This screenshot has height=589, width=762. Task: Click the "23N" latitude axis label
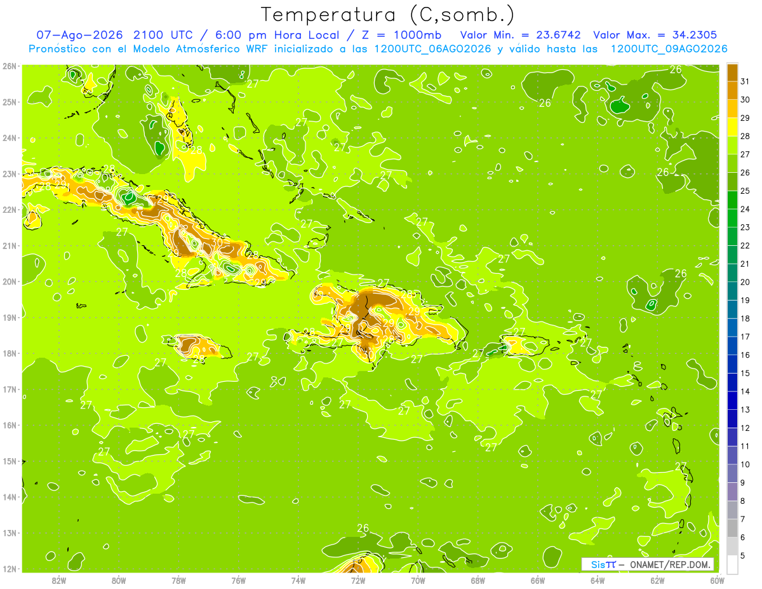coord(10,174)
